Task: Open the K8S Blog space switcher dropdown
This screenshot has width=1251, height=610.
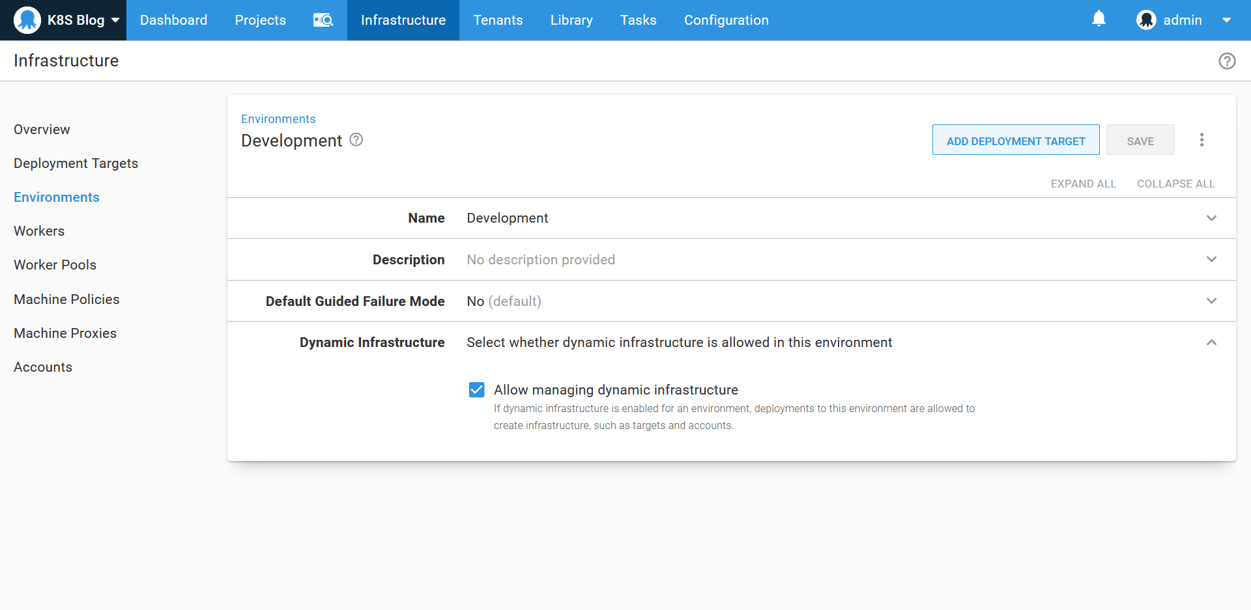Action: [115, 20]
